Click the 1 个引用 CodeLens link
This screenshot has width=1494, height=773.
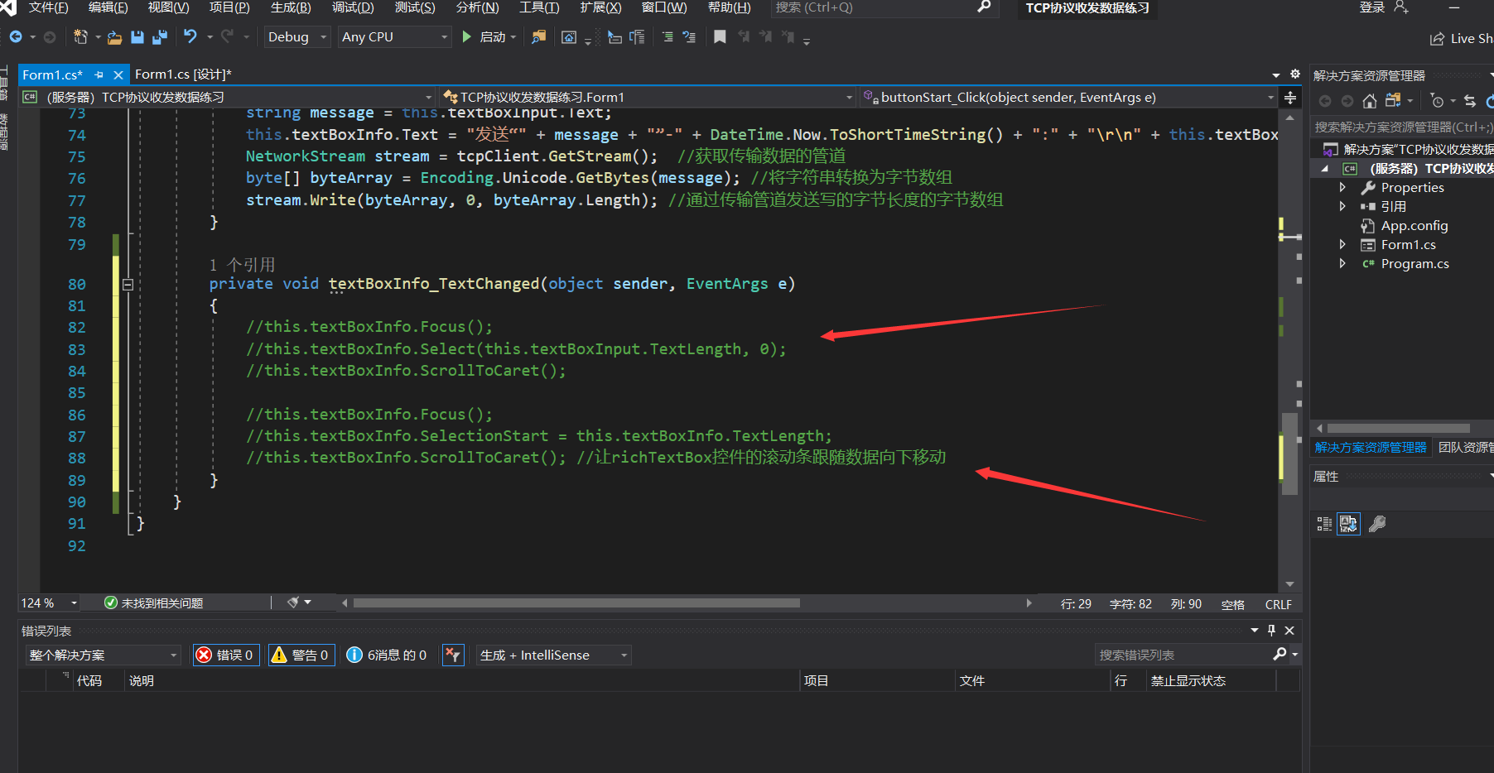(x=242, y=265)
